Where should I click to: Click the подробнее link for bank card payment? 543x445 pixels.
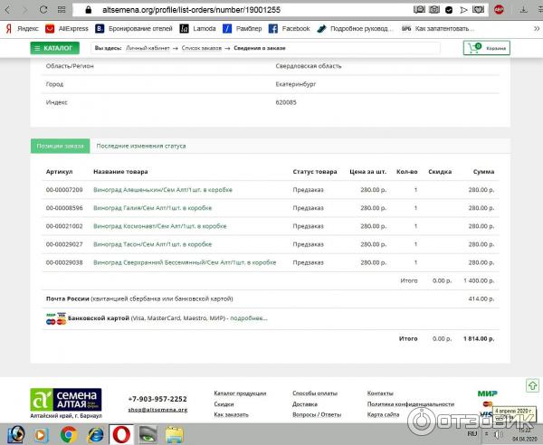[x=249, y=318]
